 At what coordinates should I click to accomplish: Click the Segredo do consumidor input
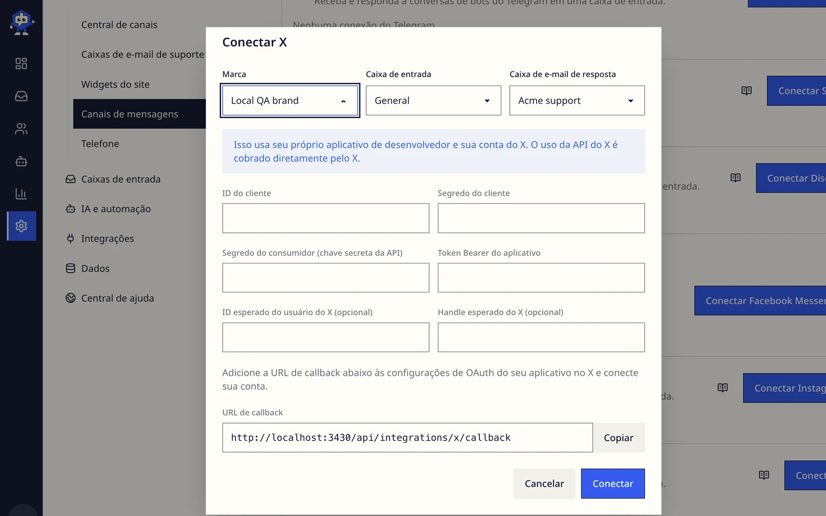tap(326, 278)
